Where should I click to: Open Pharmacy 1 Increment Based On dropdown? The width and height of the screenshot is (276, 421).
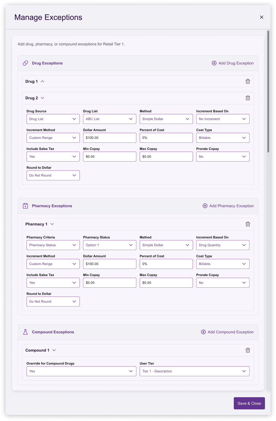point(223,245)
